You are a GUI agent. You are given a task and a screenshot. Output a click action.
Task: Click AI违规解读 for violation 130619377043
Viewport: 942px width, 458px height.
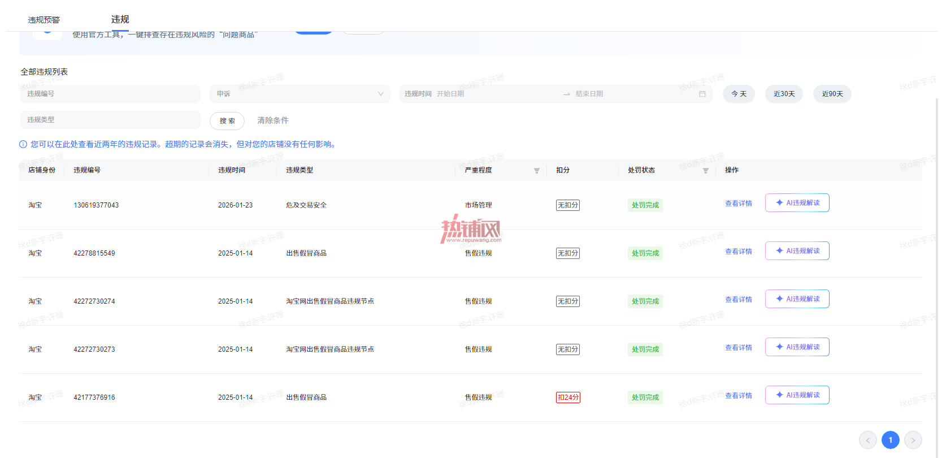[797, 203]
